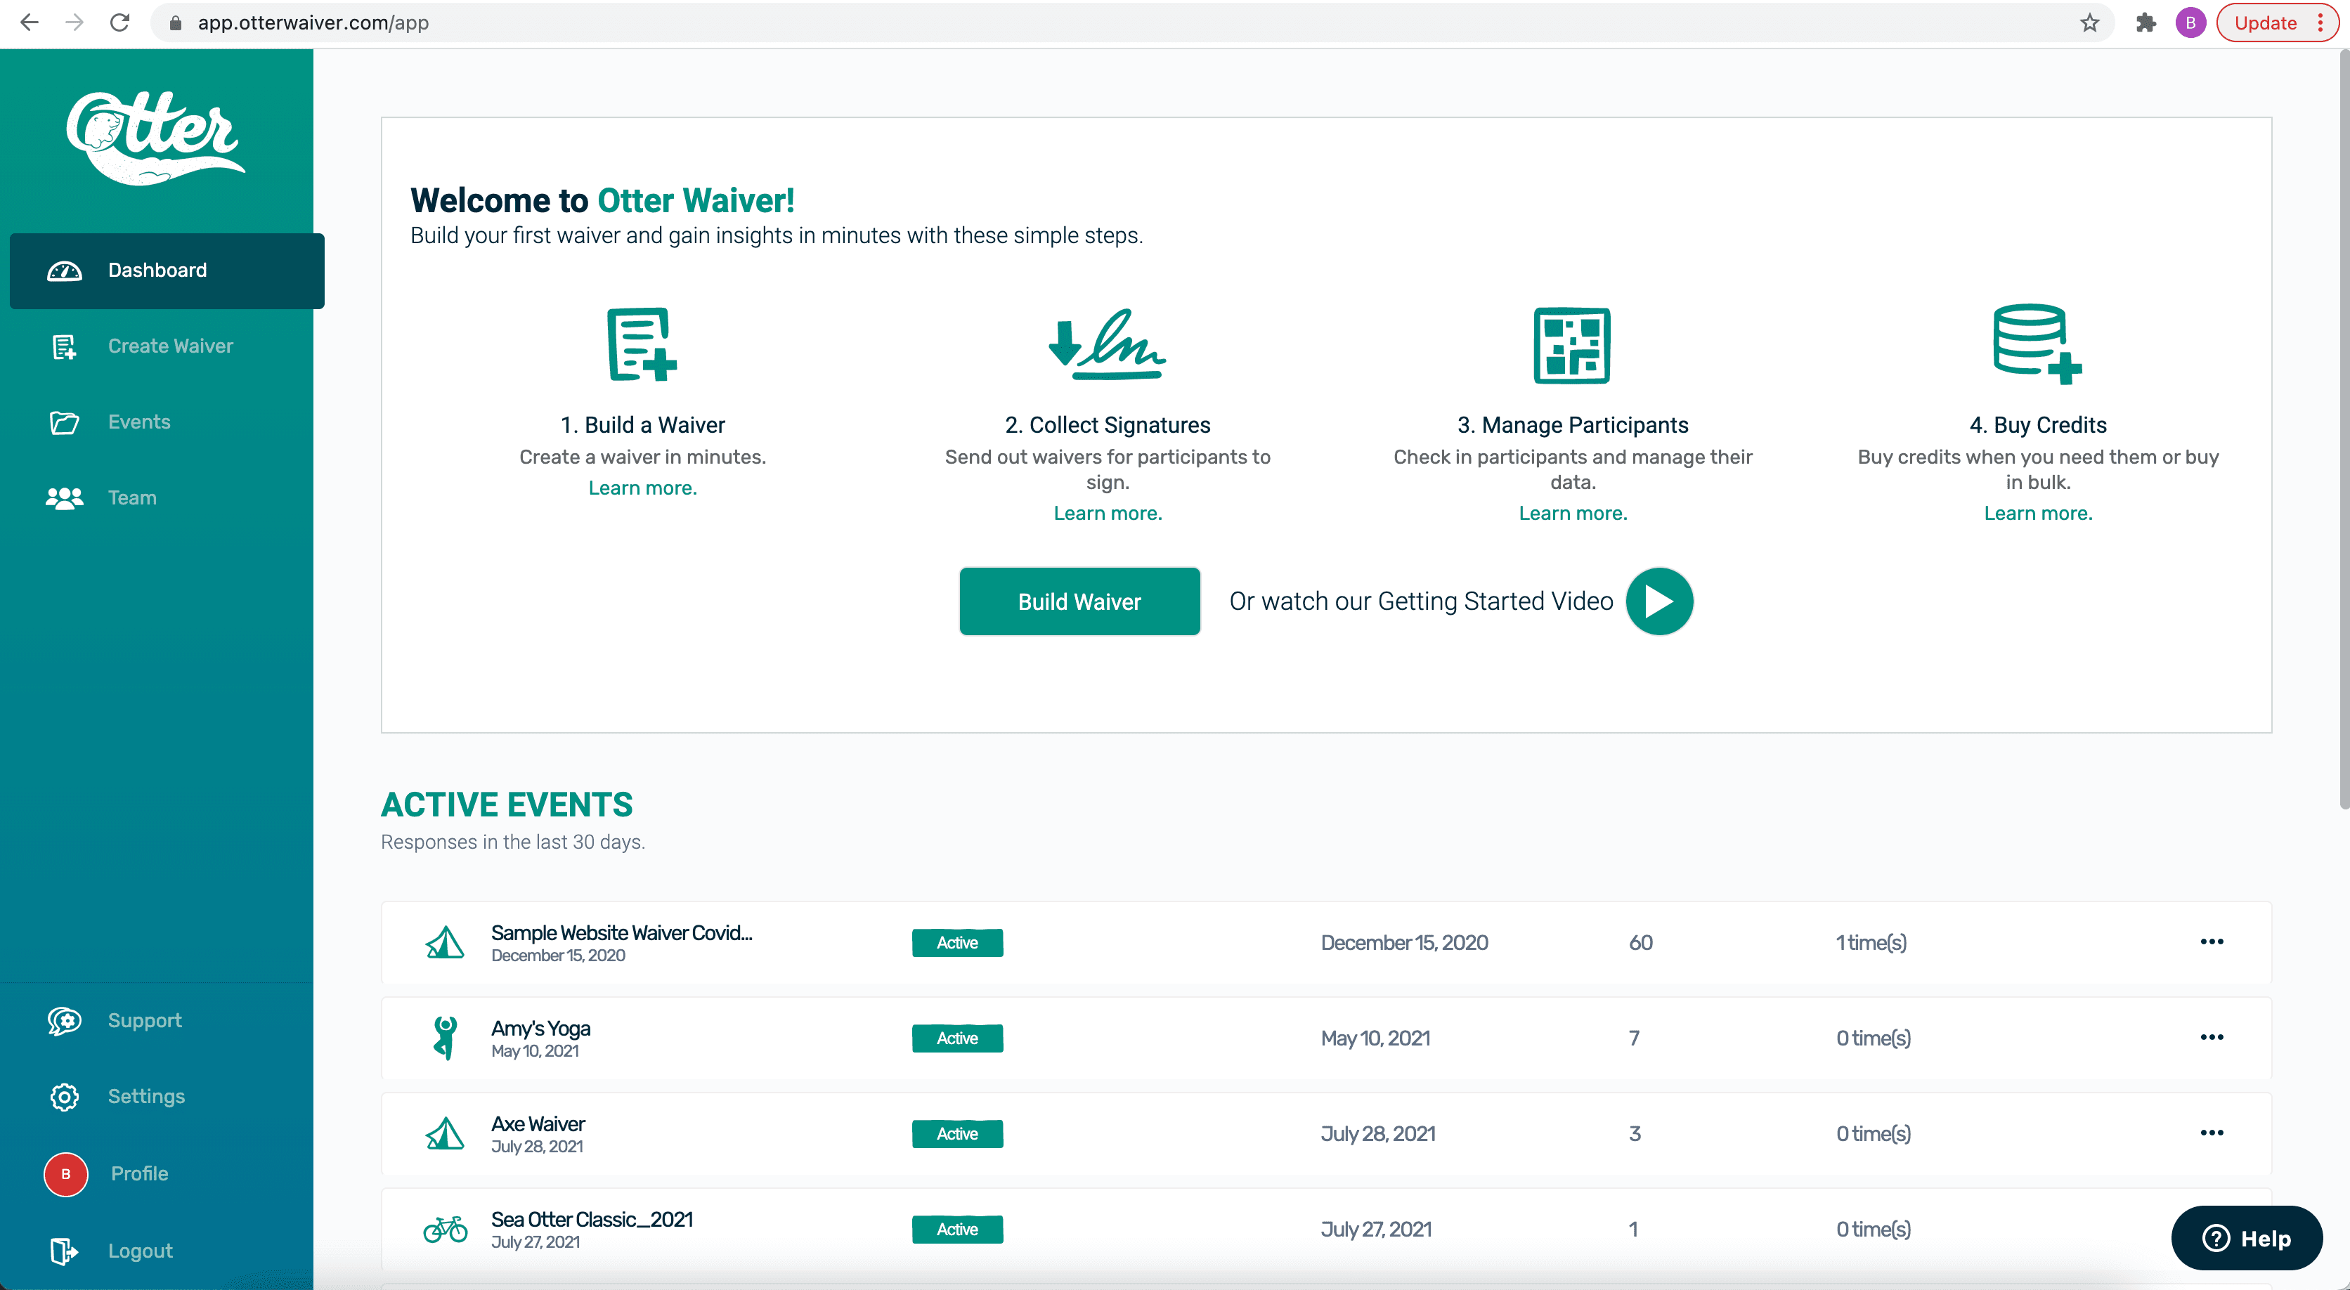Bookmark this page with the star icon

pos(2090,22)
